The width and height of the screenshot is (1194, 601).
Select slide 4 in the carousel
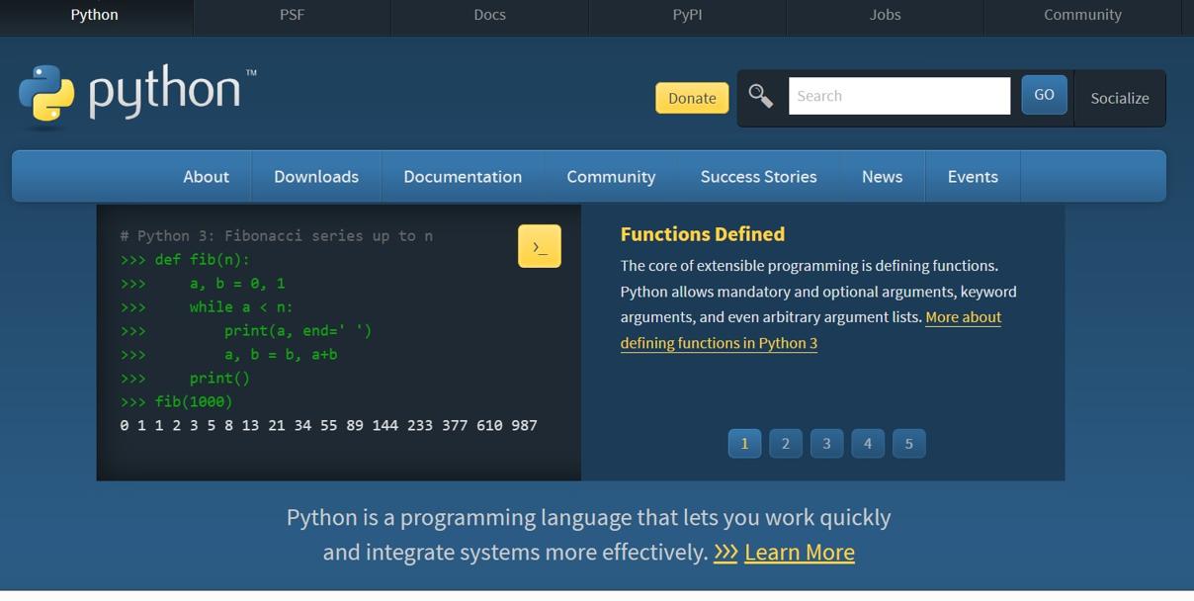pyautogui.click(x=868, y=443)
